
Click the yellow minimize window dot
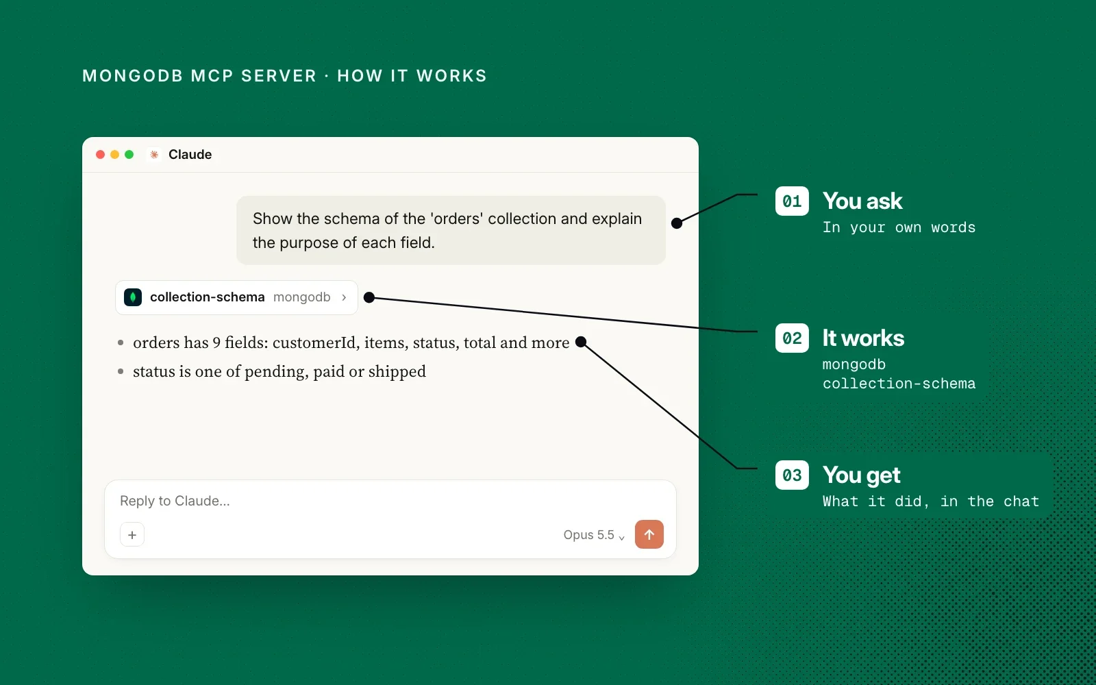(114, 155)
